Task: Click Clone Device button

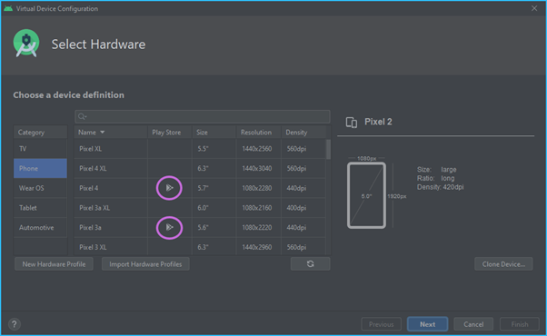Action: click(503, 264)
